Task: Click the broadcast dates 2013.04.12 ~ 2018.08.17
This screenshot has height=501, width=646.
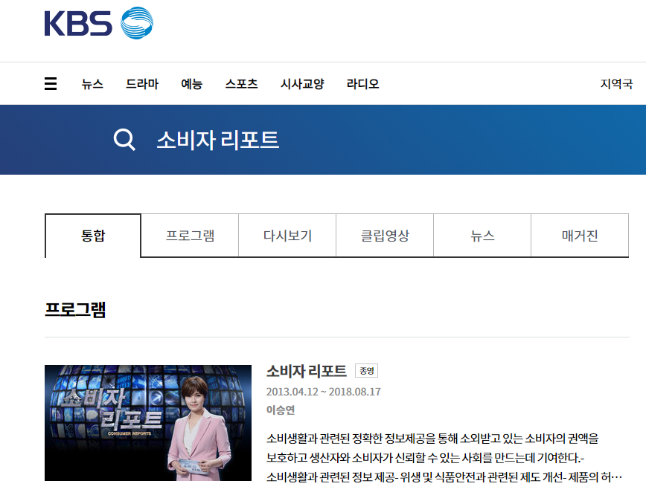Action: (x=324, y=392)
